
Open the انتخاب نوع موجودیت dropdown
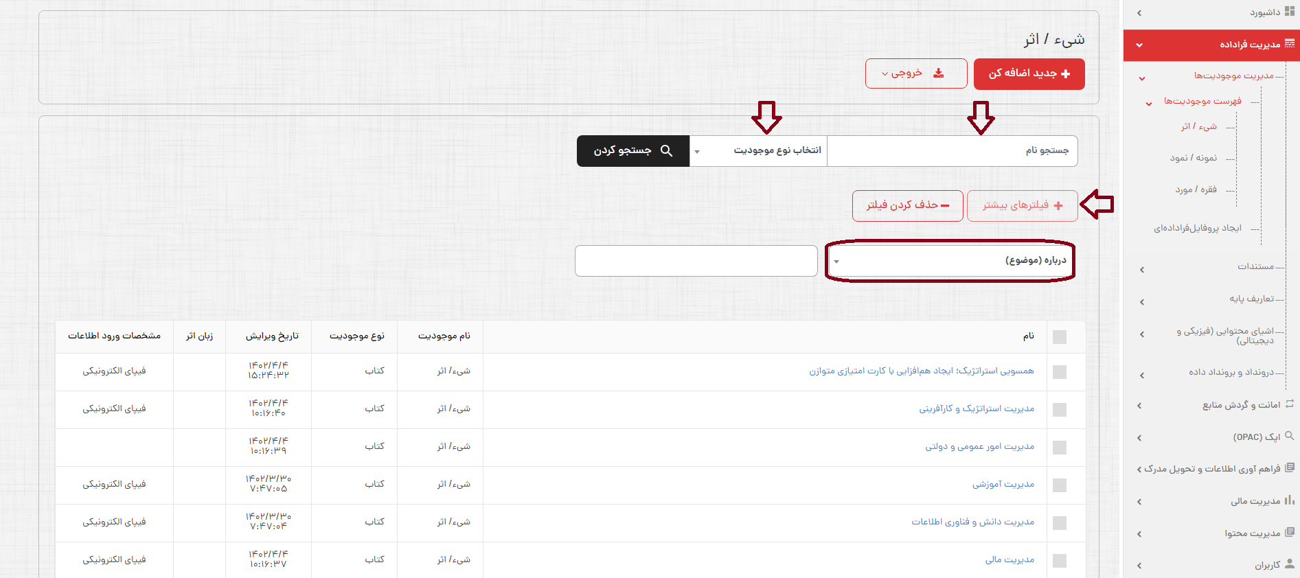(758, 151)
